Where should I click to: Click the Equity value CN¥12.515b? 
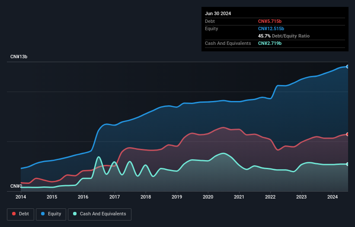(271, 28)
